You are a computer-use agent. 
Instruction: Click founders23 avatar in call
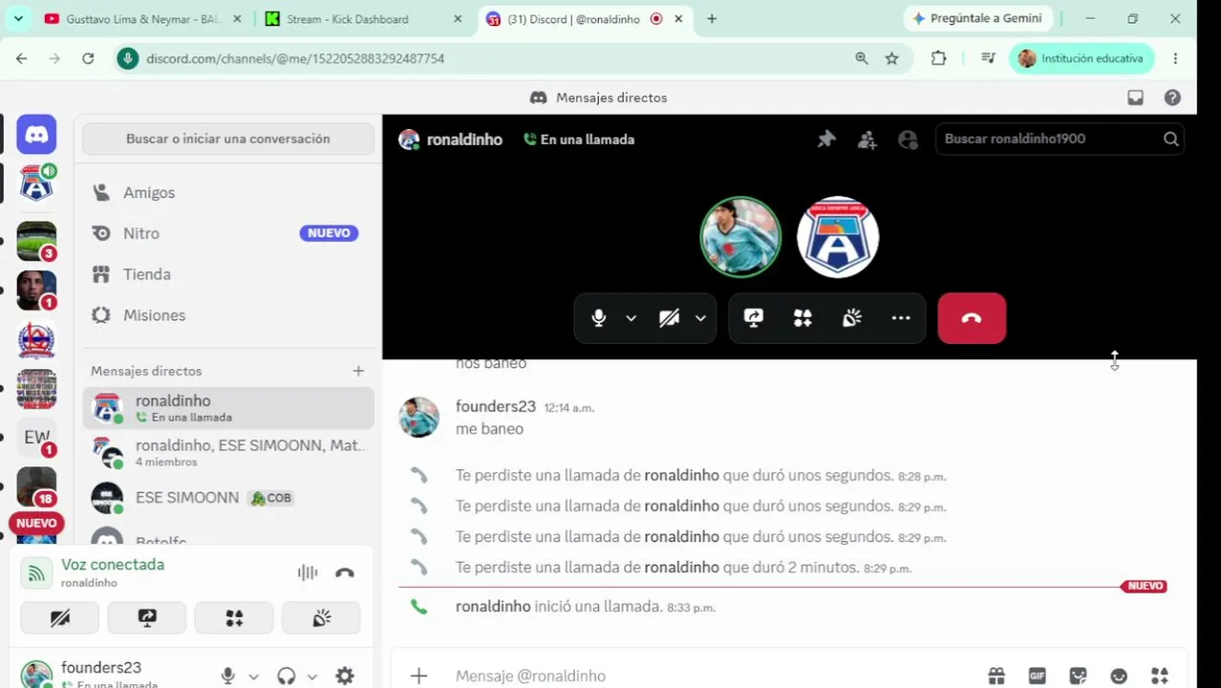click(x=740, y=237)
